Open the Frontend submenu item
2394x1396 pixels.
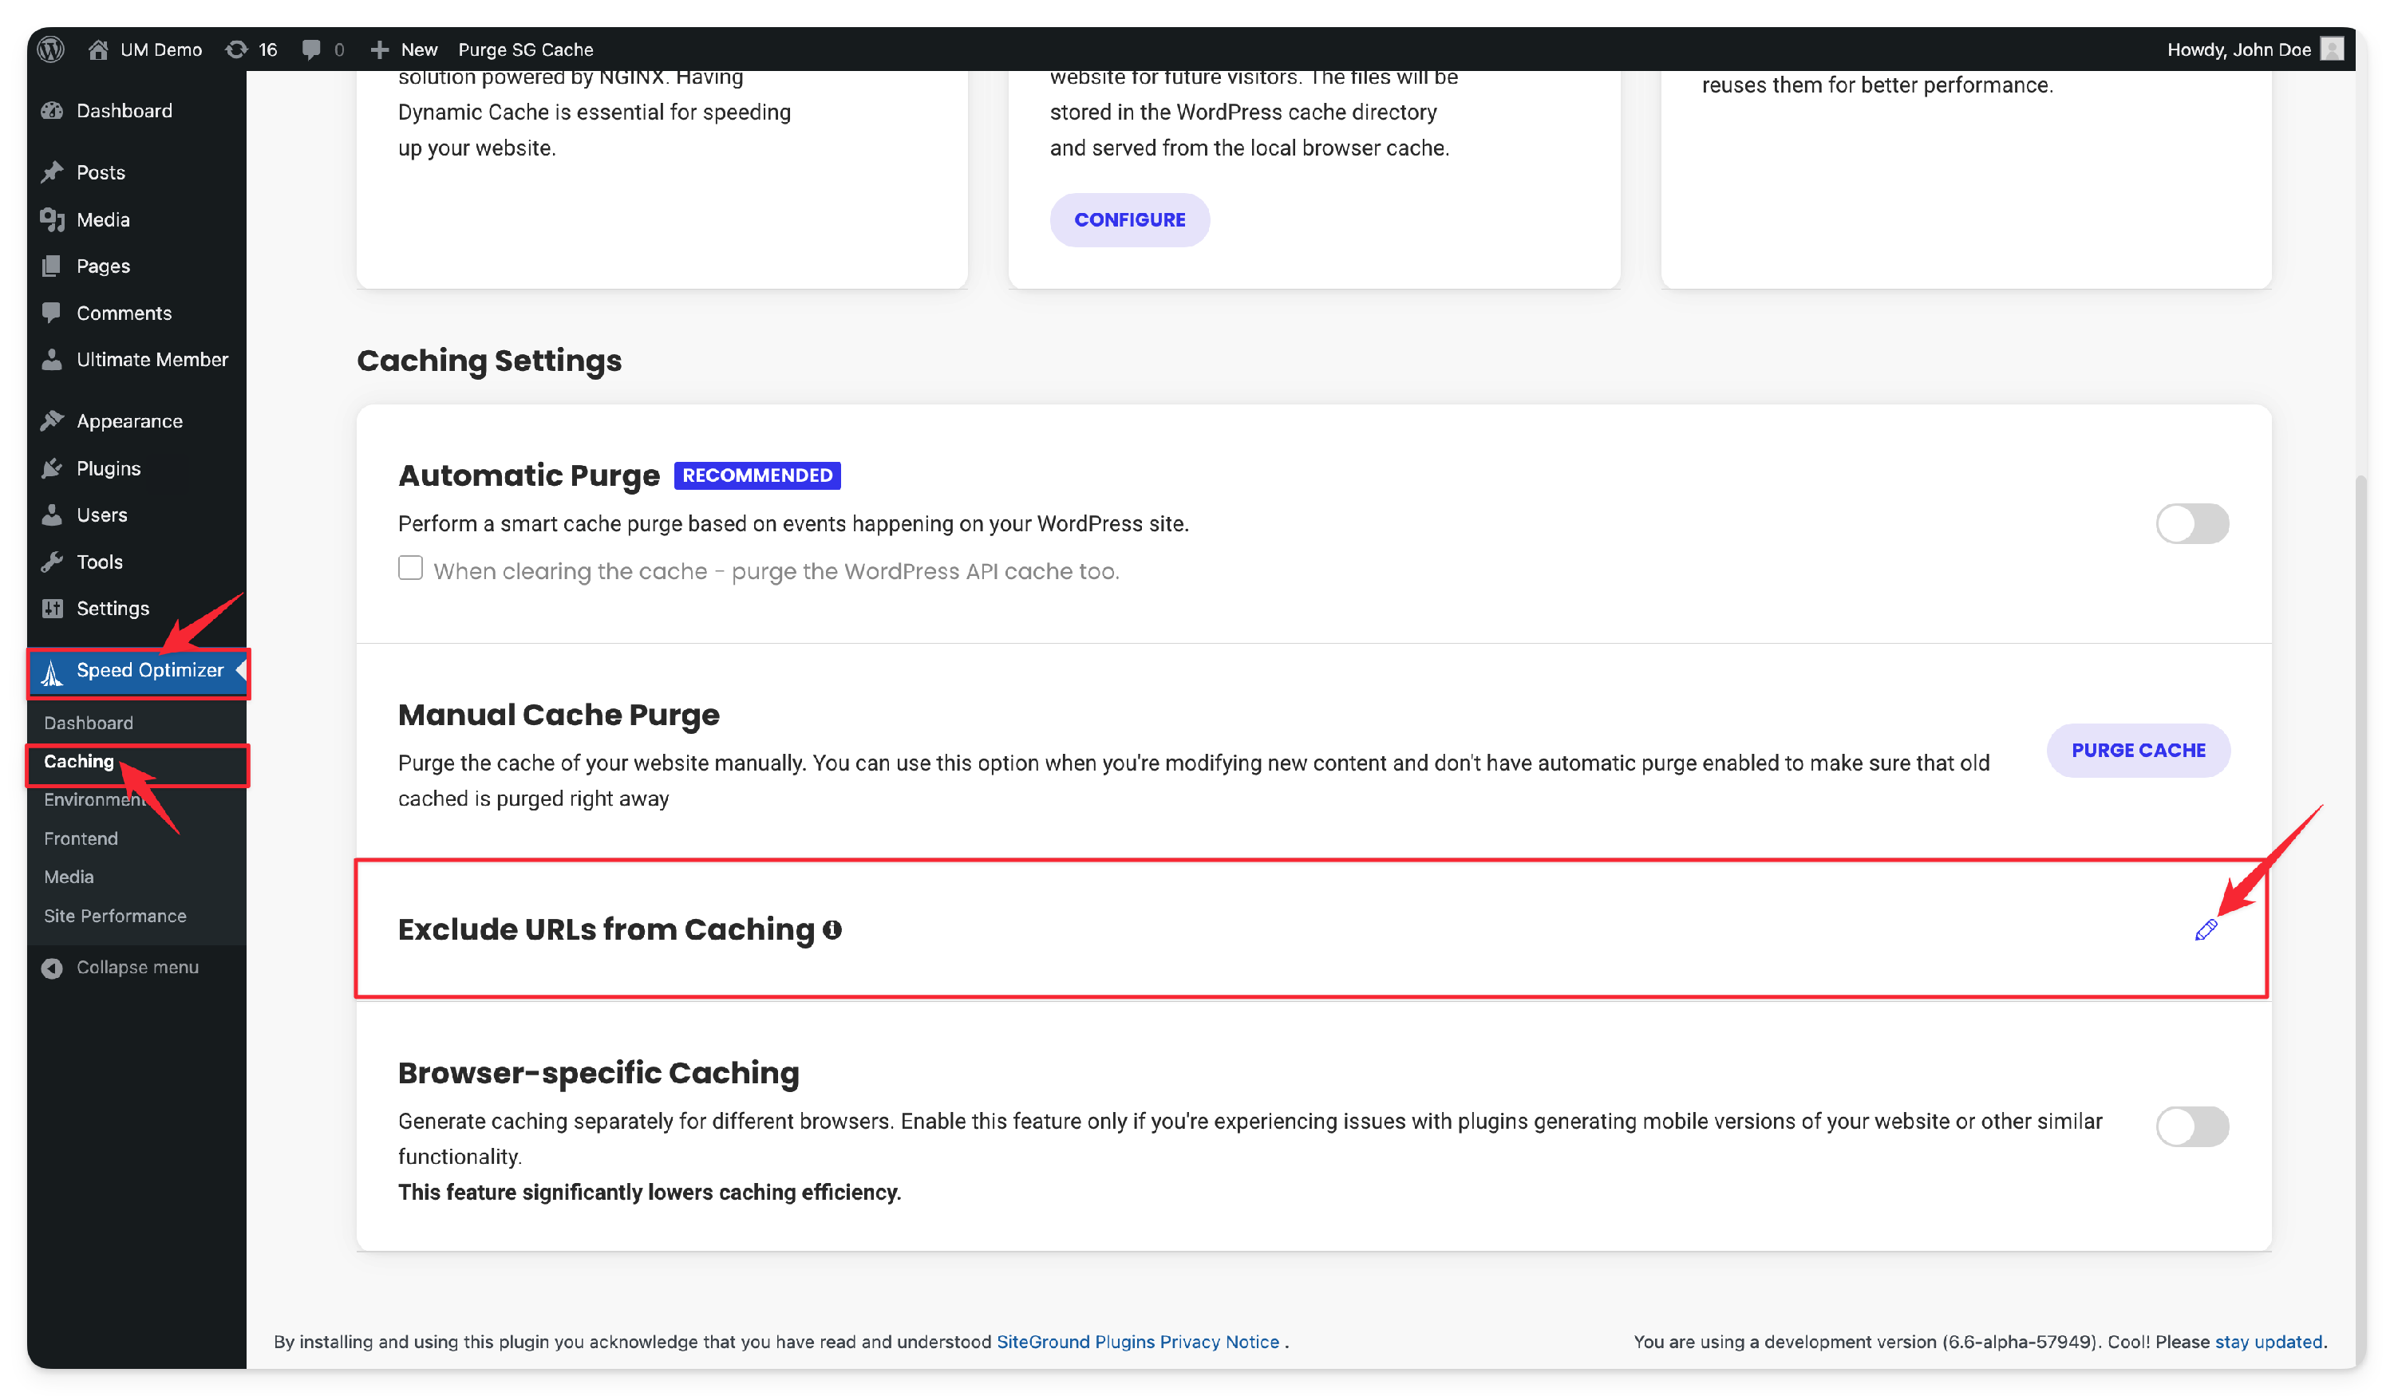pyautogui.click(x=81, y=839)
